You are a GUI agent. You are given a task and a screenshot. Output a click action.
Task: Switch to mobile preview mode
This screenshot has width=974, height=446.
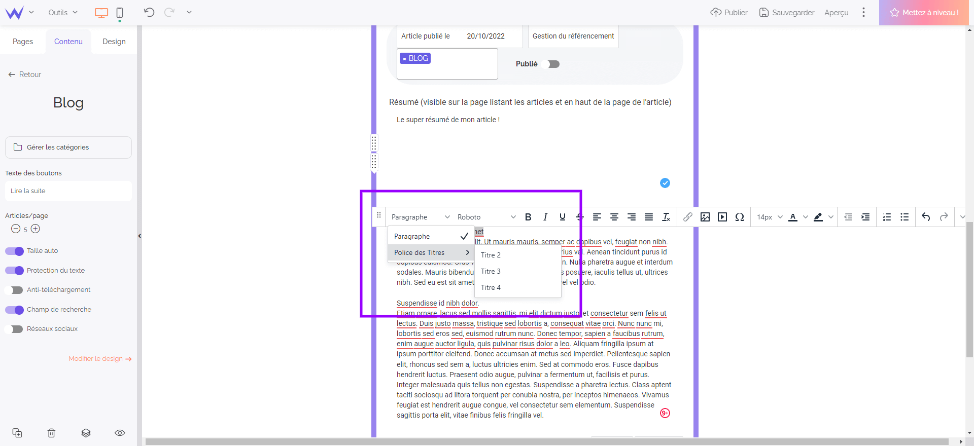click(120, 13)
